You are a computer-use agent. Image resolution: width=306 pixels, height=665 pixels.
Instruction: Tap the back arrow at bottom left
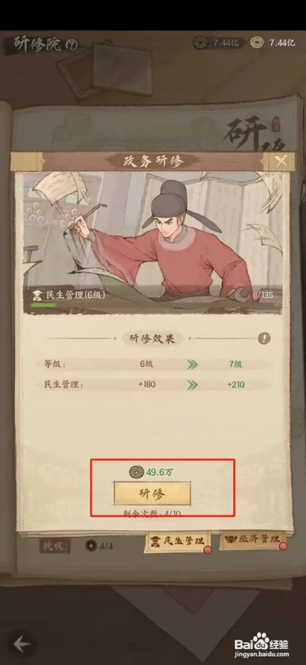click(x=21, y=644)
